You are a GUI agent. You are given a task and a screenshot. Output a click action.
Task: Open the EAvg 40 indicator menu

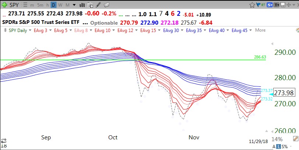tap(228, 30)
